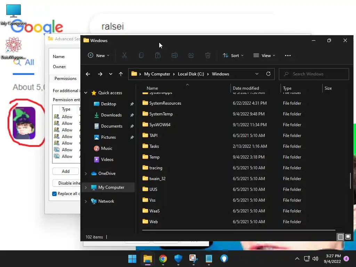Open the New dropdown menu
The height and width of the screenshot is (267, 356).
click(99, 55)
